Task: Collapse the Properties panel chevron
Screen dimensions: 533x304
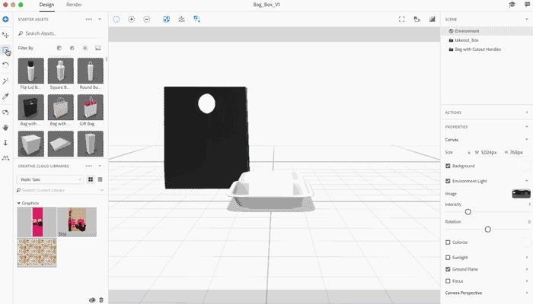Action: 527,127
